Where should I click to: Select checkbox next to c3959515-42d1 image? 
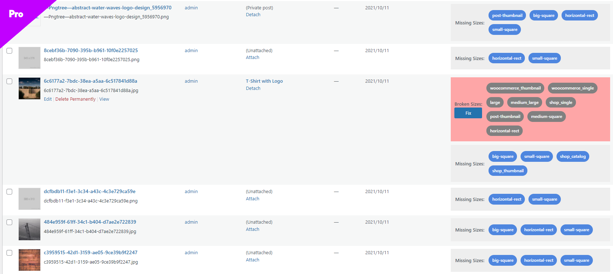click(9, 253)
